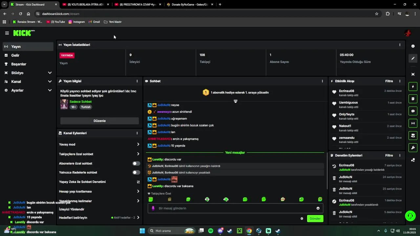Click the Chrome address bar
The width and height of the screenshot is (420, 236).
click(207, 14)
